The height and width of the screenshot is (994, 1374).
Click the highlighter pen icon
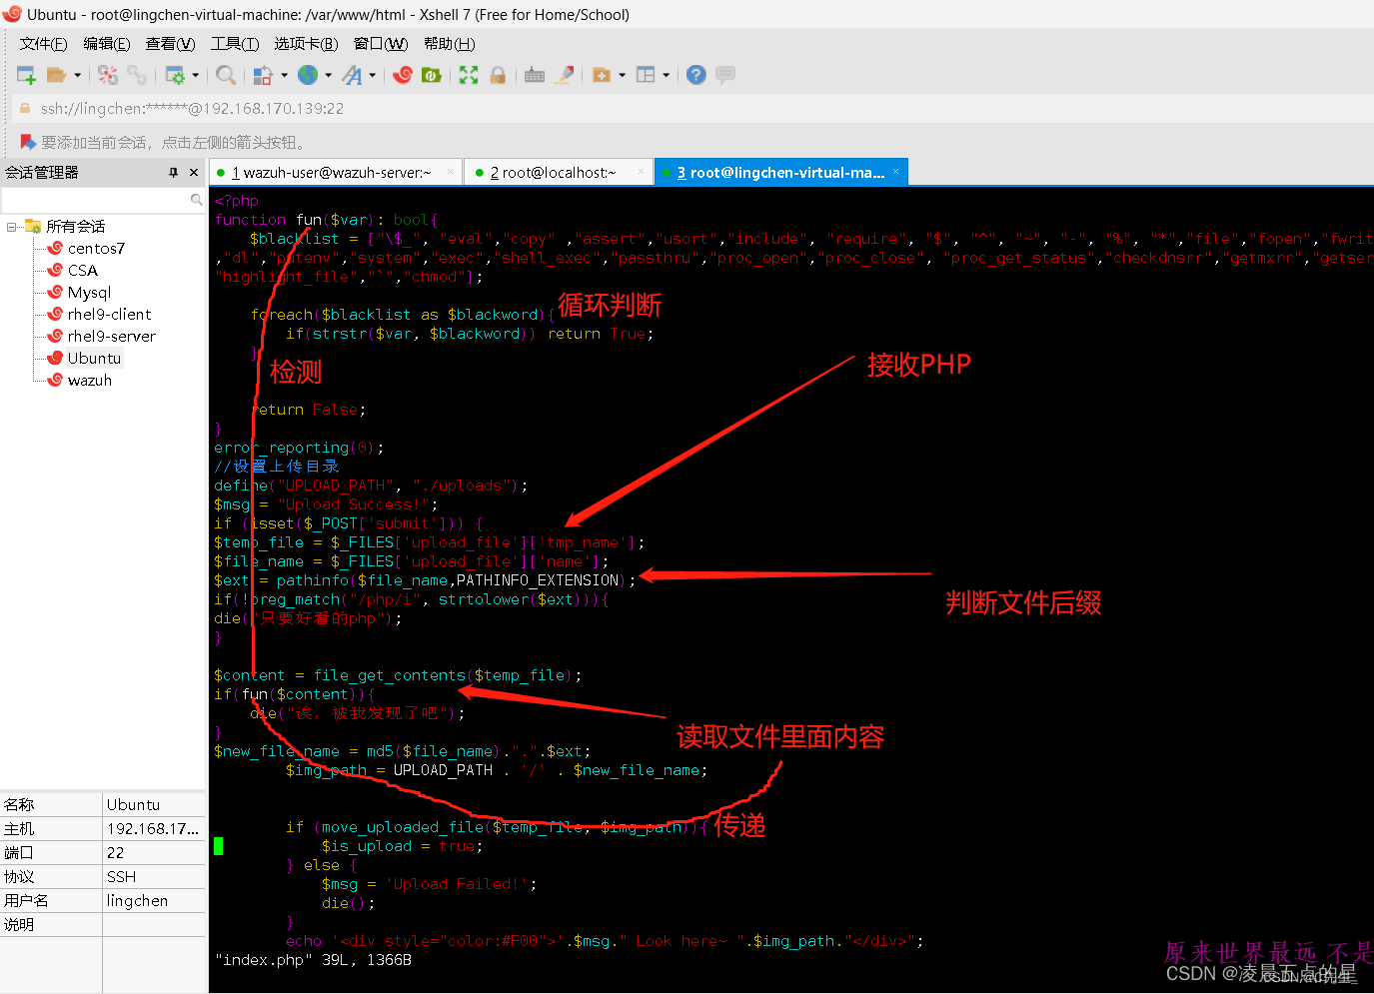[565, 75]
